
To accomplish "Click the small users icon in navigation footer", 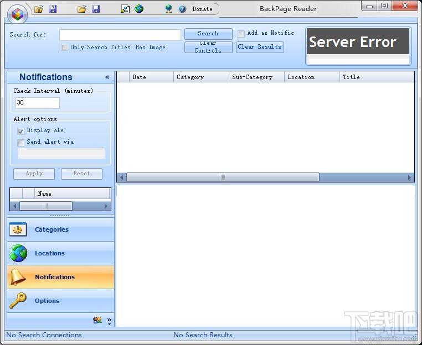I will [x=97, y=320].
